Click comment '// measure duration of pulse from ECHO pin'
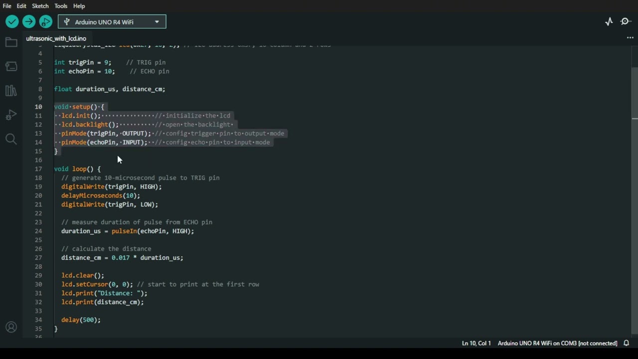Viewport: 638px width, 359px height. point(137,222)
